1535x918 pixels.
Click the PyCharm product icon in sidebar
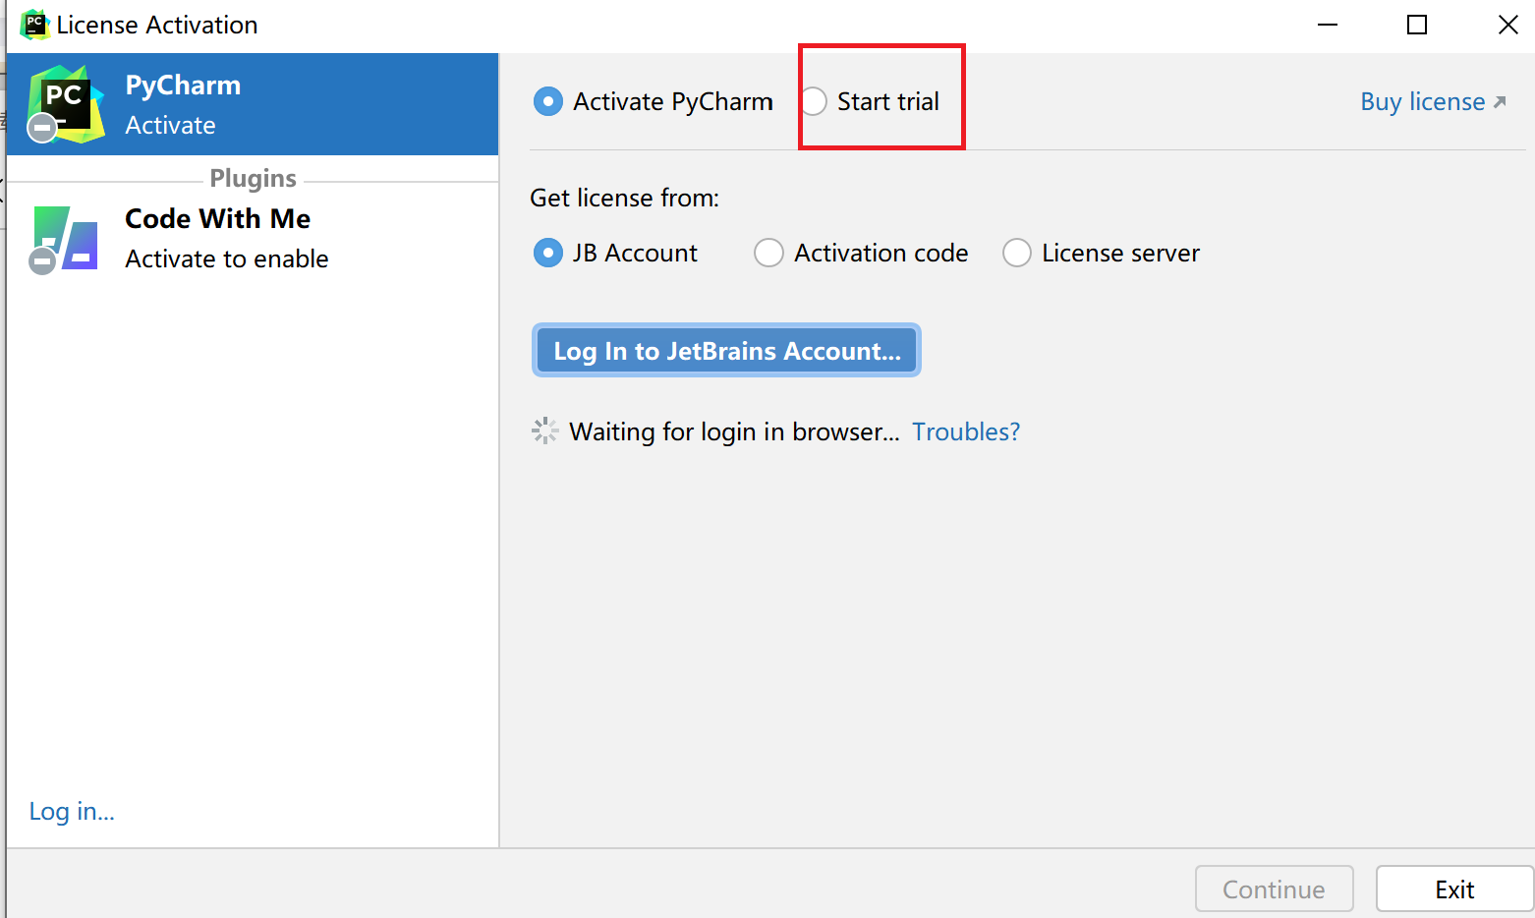[x=65, y=104]
